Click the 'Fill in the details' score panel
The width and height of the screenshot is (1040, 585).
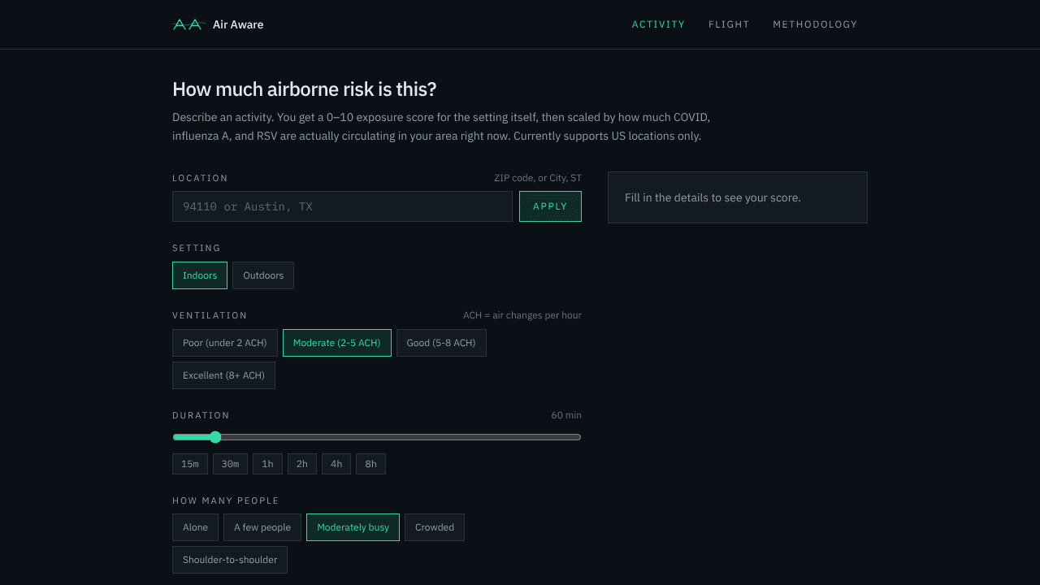(738, 197)
